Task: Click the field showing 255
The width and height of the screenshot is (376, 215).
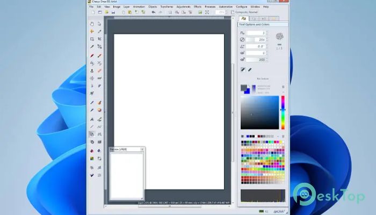Action: click(x=256, y=60)
